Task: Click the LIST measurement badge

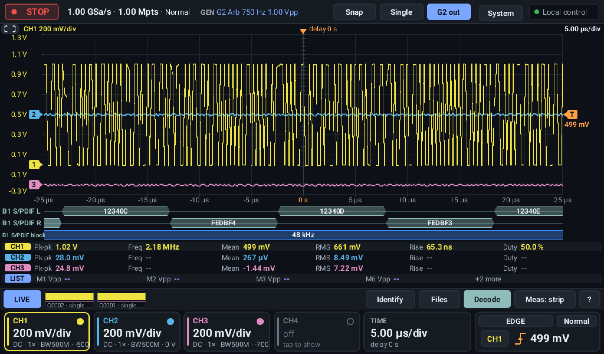Action: tap(17, 278)
